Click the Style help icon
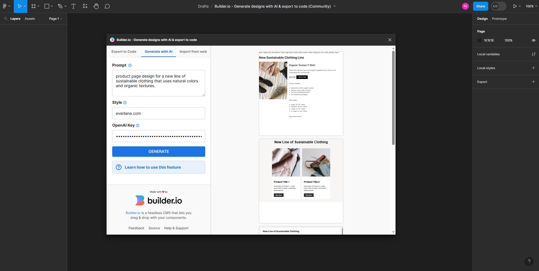The image size is (539, 271). (x=125, y=103)
